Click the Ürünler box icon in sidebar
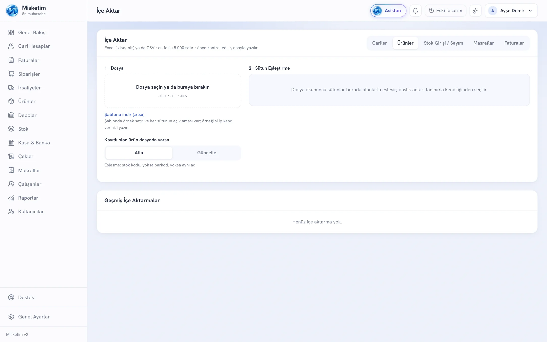 11,101
